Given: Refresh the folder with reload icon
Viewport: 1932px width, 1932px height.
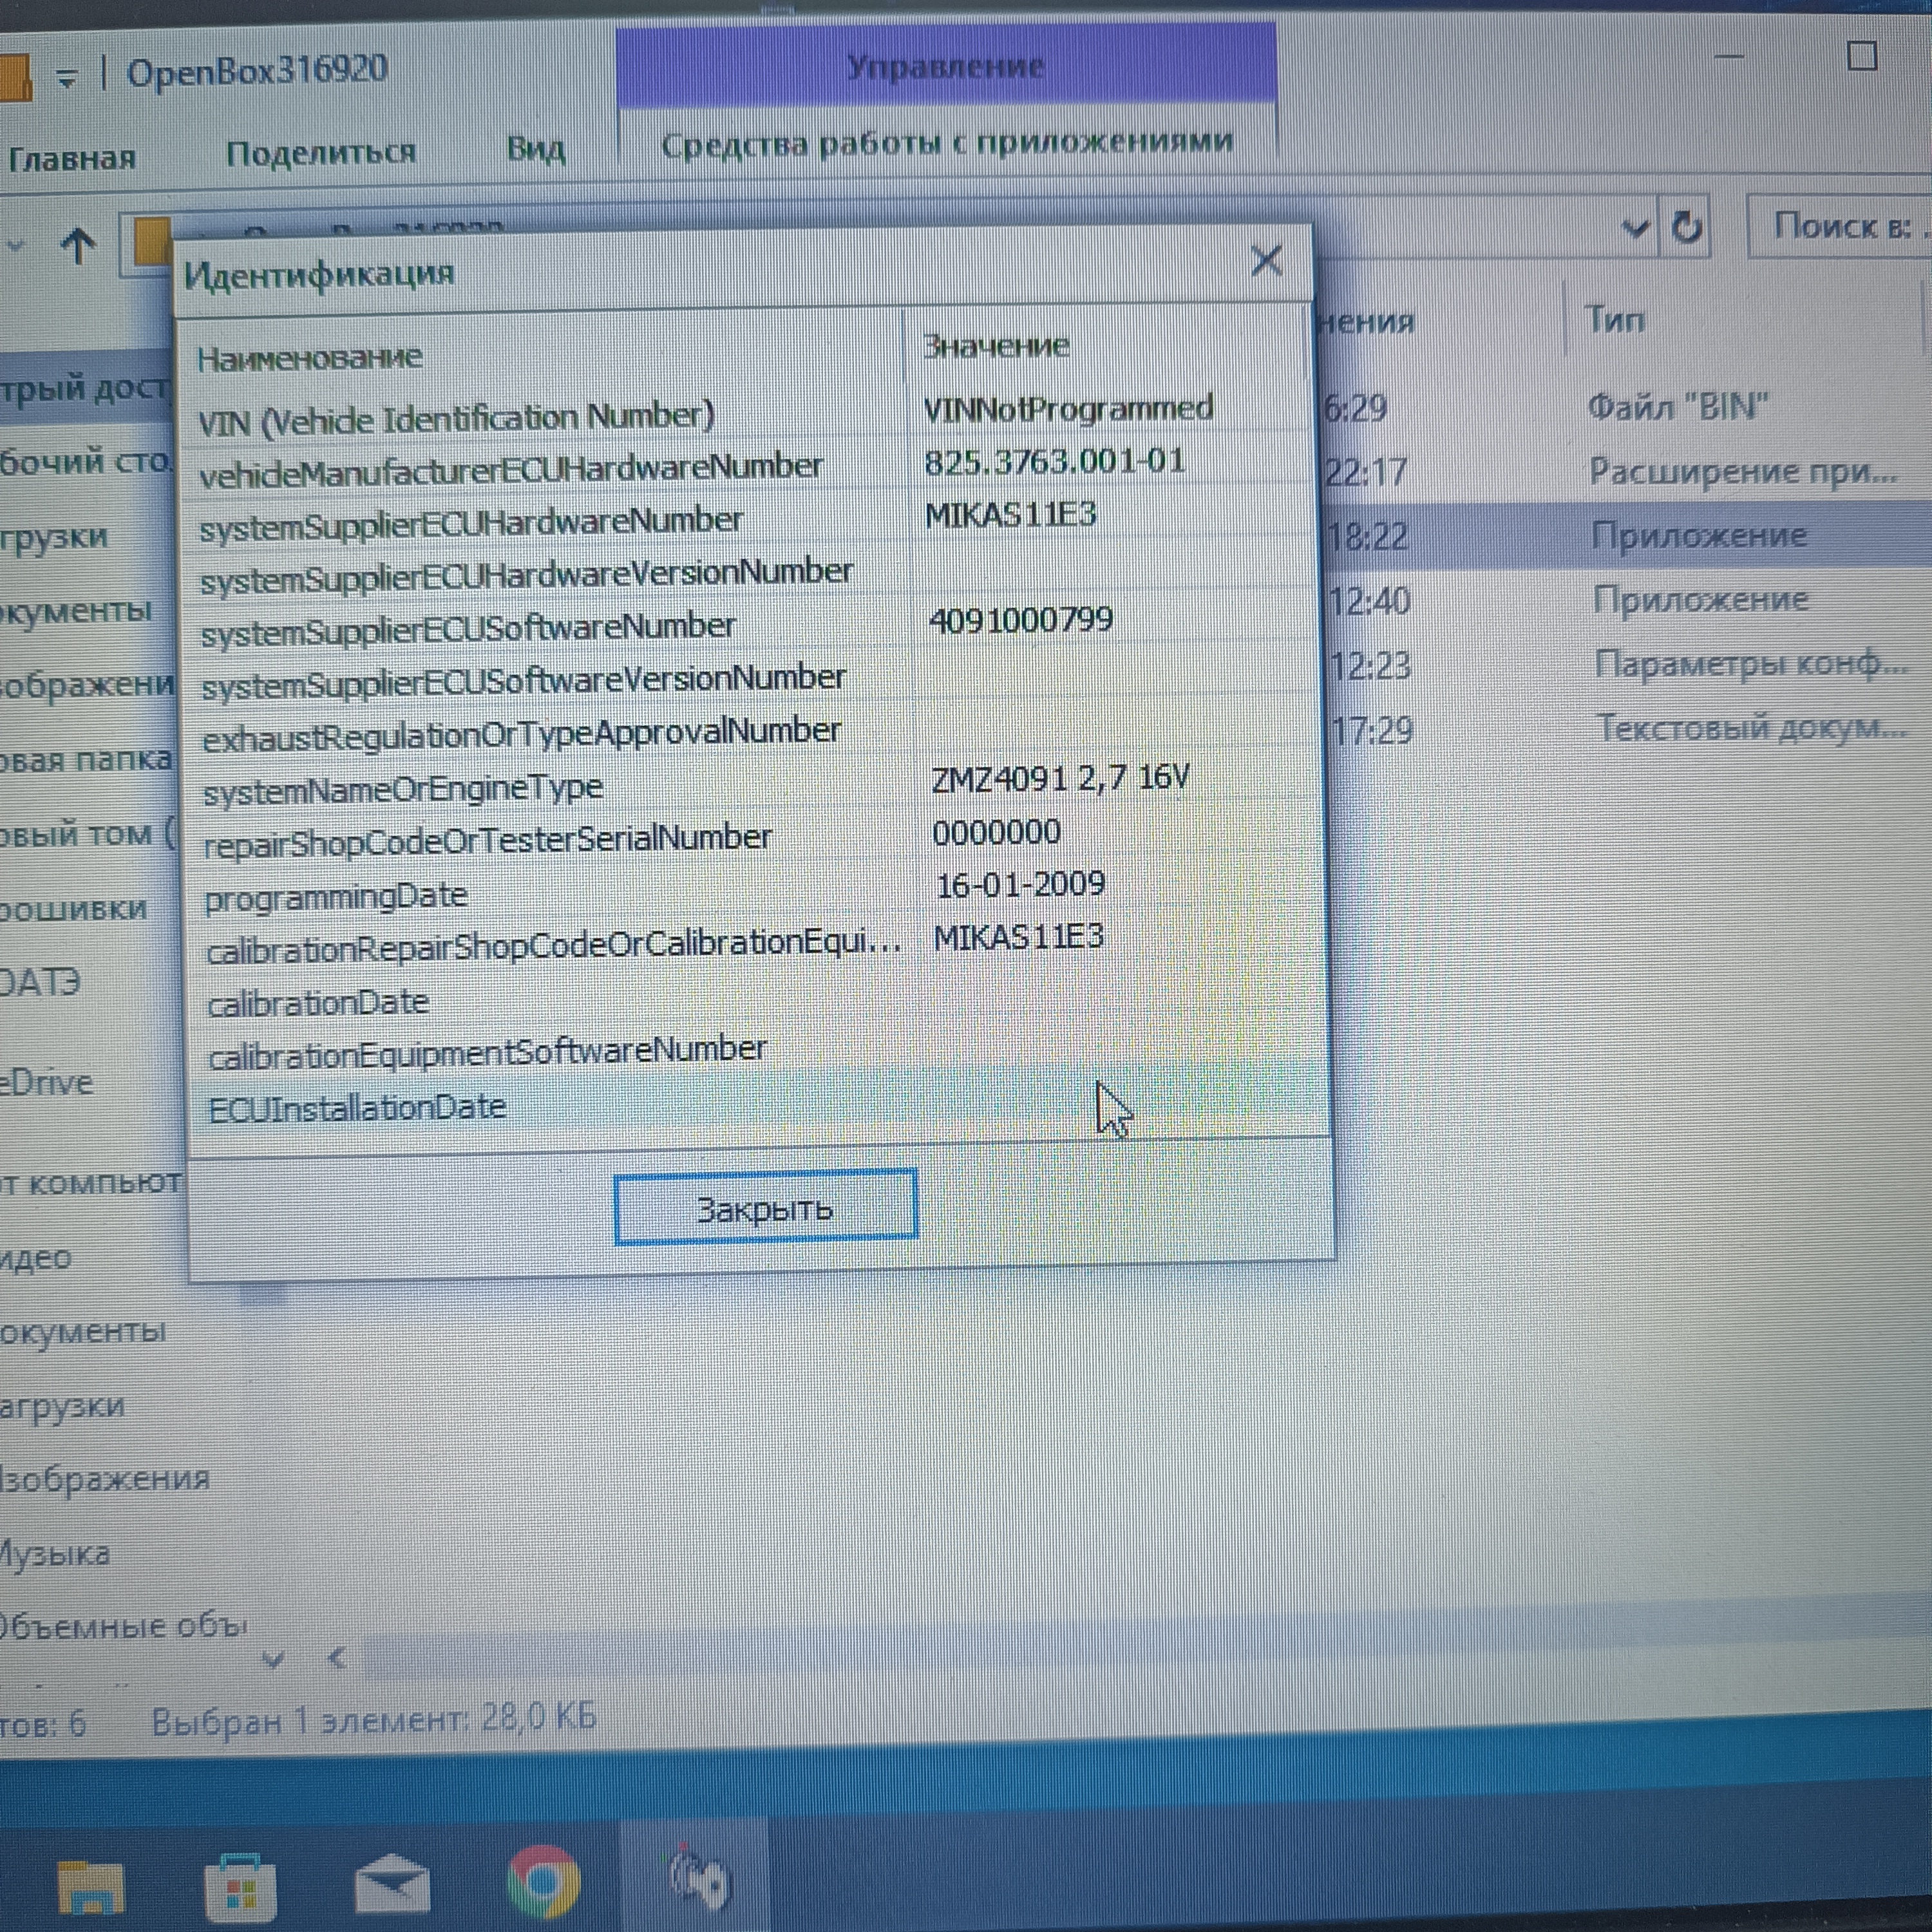Looking at the screenshot, I should 1686,227.
